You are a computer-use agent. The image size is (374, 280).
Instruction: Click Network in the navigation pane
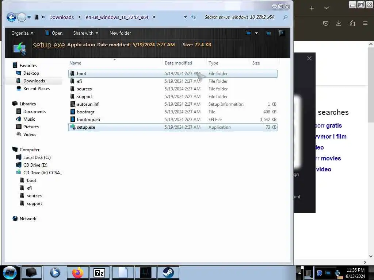(x=28, y=219)
